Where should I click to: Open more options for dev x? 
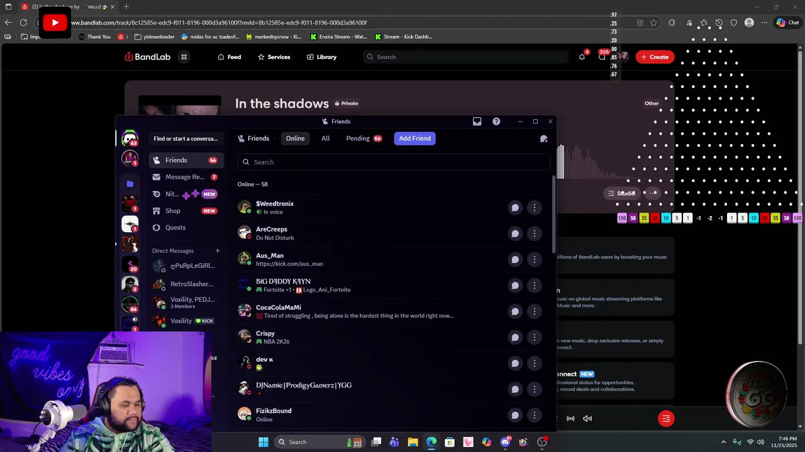[535, 363]
